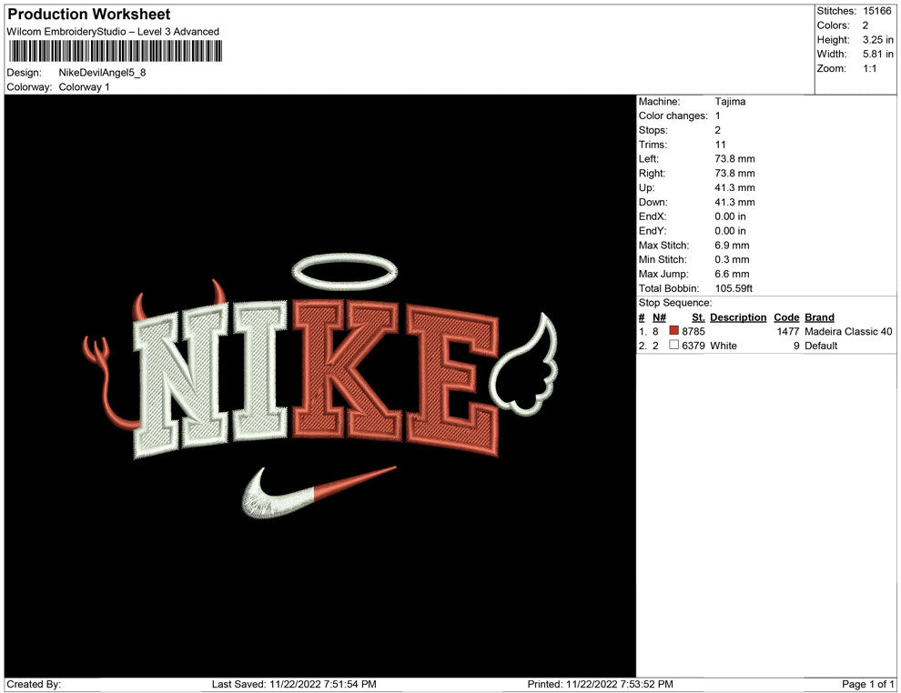901x693 pixels.
Task: Click the Down value '41.3 mm'
Action: [735, 202]
